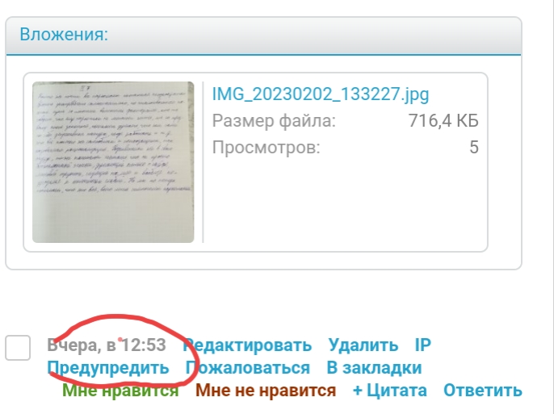Open the IMG_20230202_133227.jpg file link
This screenshot has width=554, height=414.
pos(320,94)
